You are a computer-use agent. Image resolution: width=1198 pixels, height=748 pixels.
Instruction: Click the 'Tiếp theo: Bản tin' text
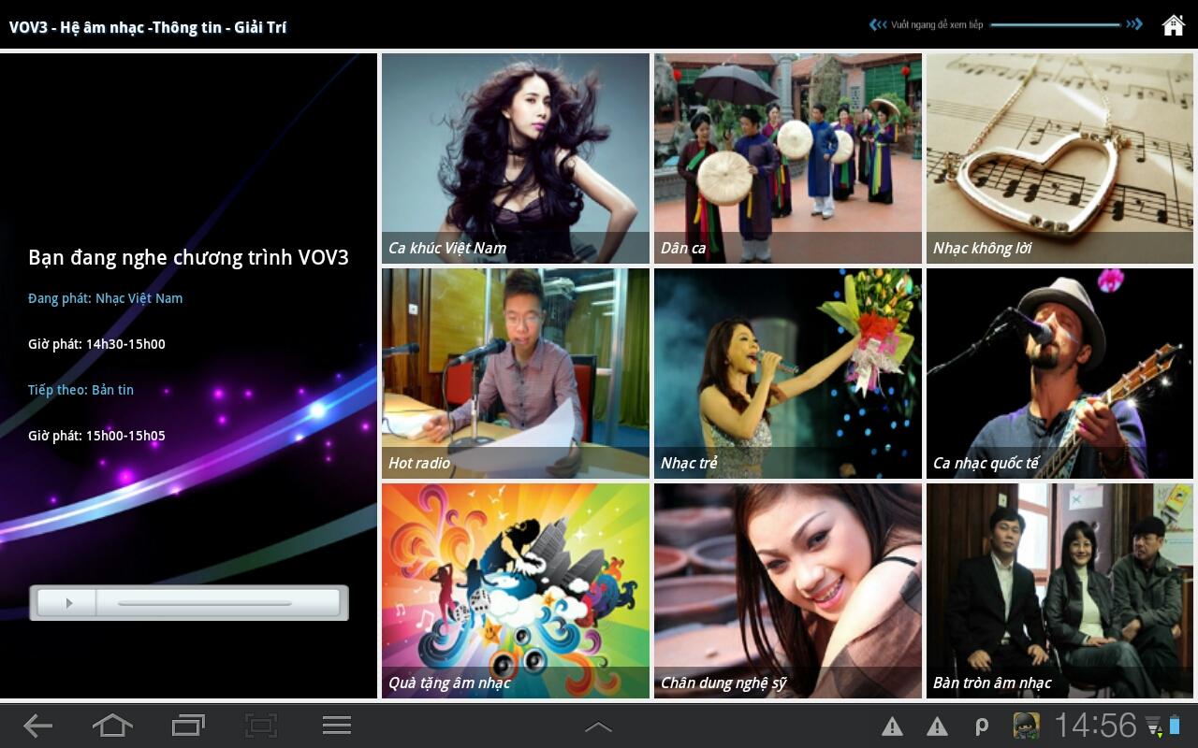81,390
